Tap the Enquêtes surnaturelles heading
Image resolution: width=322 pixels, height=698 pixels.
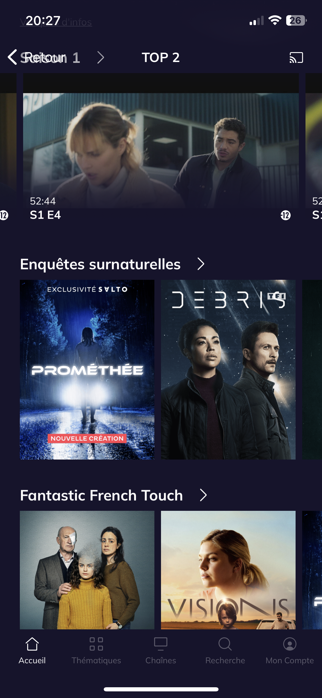pyautogui.click(x=100, y=264)
